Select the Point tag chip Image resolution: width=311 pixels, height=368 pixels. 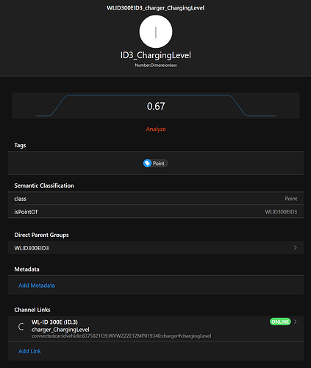click(156, 163)
